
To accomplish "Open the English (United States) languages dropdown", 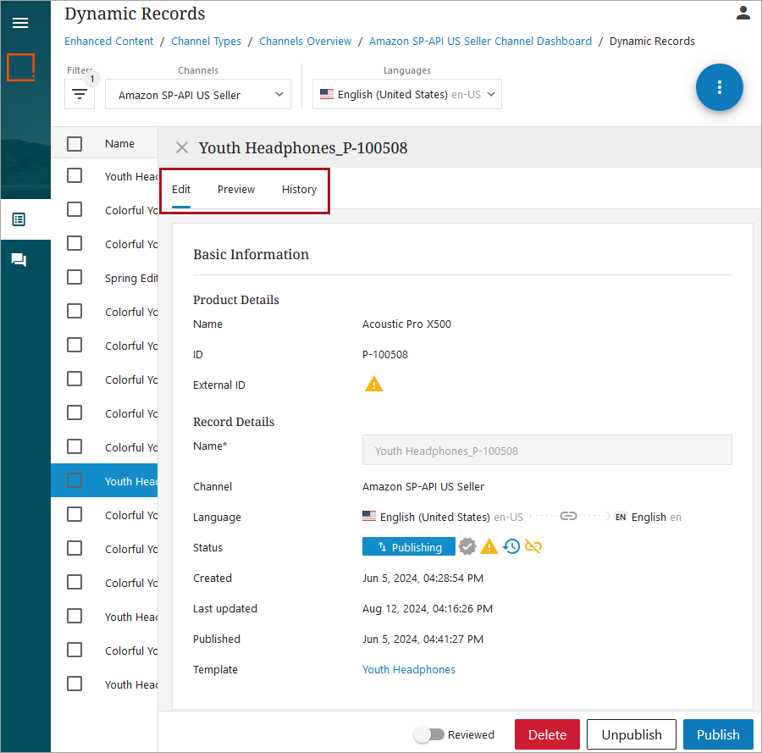I will pos(407,95).
